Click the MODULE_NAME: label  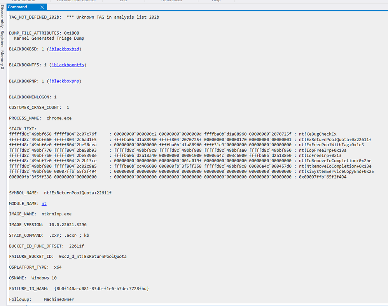point(24,203)
